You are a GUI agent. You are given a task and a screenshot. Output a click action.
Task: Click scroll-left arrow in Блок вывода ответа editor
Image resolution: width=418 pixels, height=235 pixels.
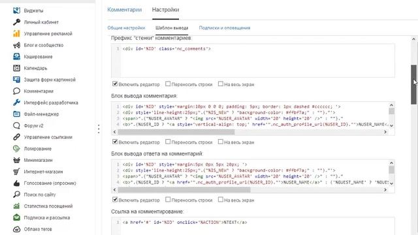(x=115, y=190)
